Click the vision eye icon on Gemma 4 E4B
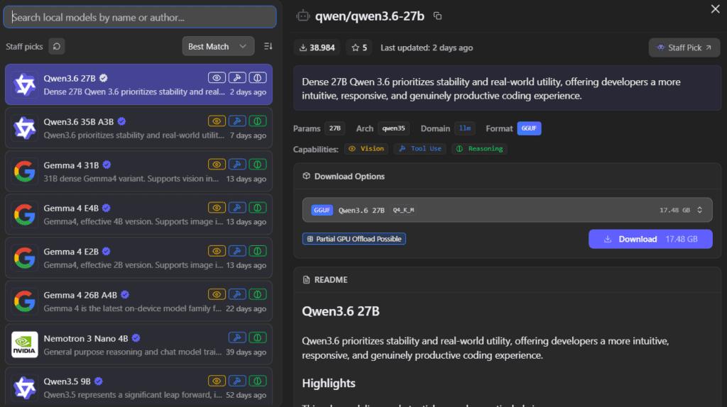Image resolution: width=727 pixels, height=407 pixels. coord(217,208)
